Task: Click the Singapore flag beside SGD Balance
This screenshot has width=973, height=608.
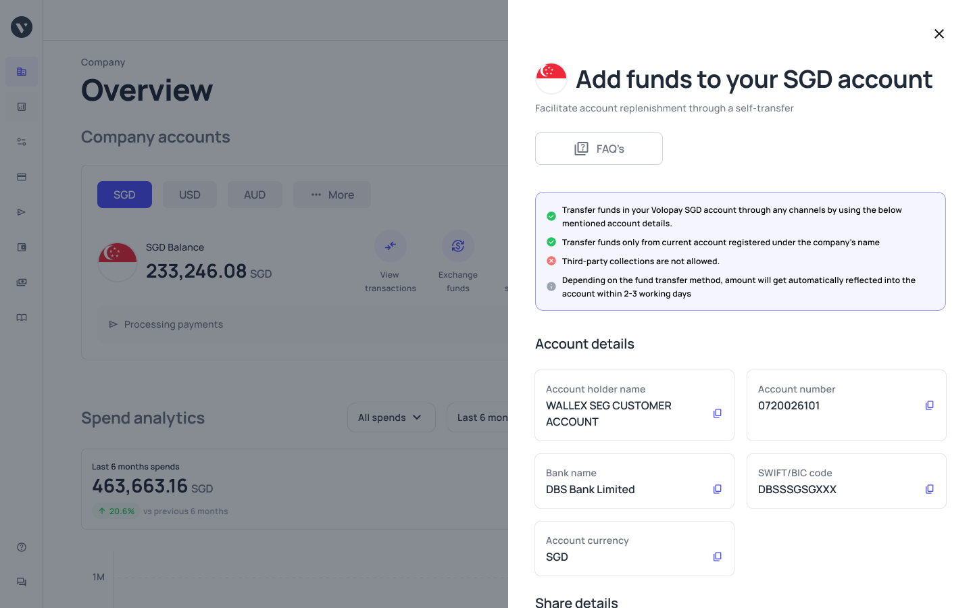Action: 118,262
